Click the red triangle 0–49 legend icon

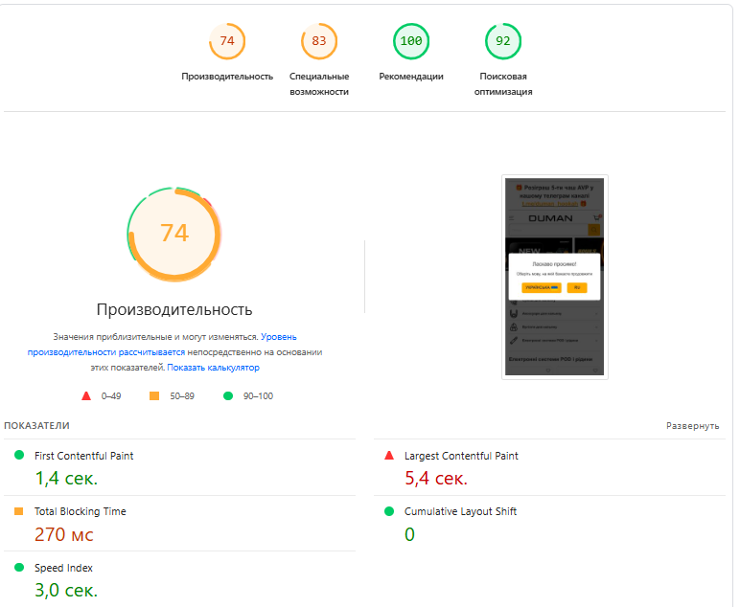point(86,395)
